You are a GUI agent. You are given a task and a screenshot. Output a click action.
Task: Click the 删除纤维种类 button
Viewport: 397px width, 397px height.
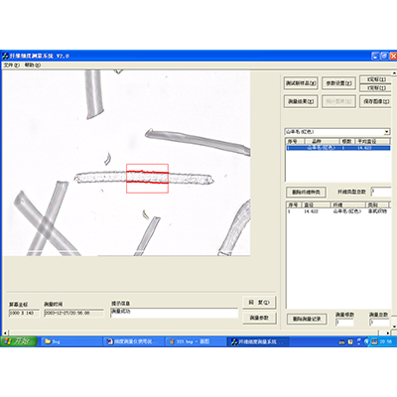click(x=306, y=192)
